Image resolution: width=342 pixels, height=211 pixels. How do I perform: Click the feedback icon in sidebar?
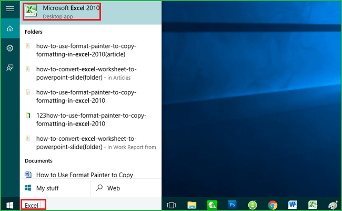coord(9,68)
